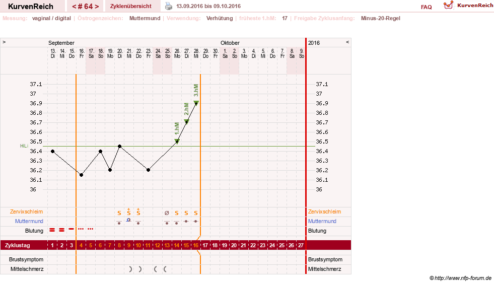Click the Mittelschmerz symbol on cycle day 10
494x284 pixels.
(x=140, y=269)
